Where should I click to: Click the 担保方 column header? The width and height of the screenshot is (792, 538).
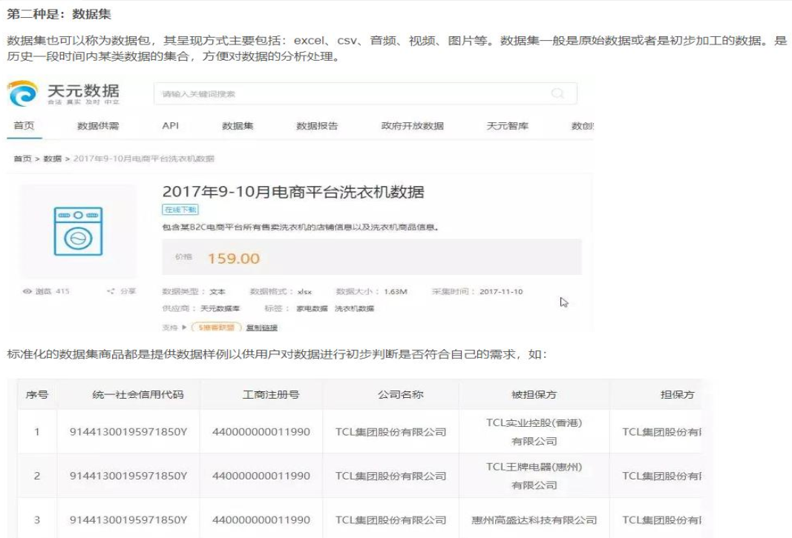click(678, 394)
